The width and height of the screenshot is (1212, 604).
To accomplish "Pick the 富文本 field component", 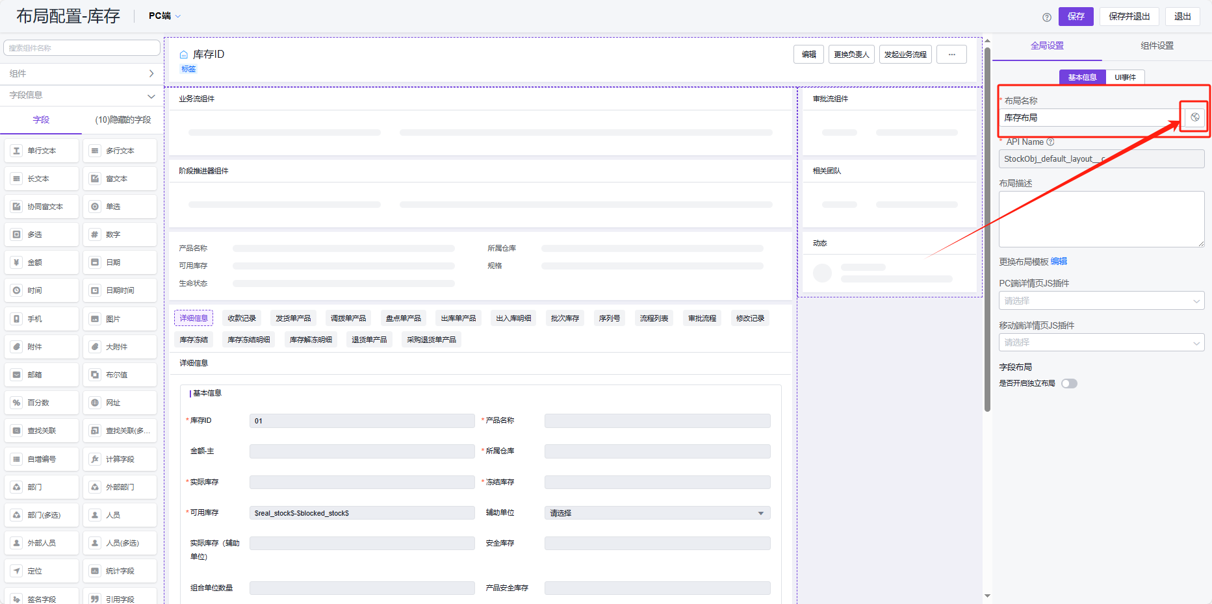I will (x=120, y=179).
